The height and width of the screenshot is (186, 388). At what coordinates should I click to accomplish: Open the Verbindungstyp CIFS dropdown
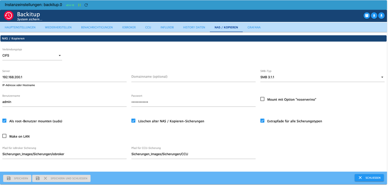[32, 56]
